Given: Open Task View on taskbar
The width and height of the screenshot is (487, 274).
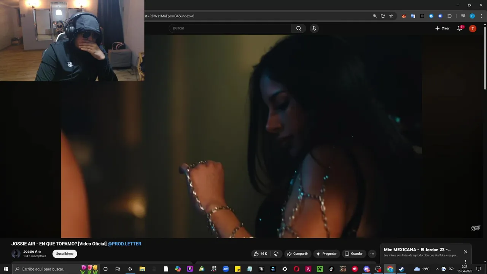Looking at the screenshot, I should 118,269.
